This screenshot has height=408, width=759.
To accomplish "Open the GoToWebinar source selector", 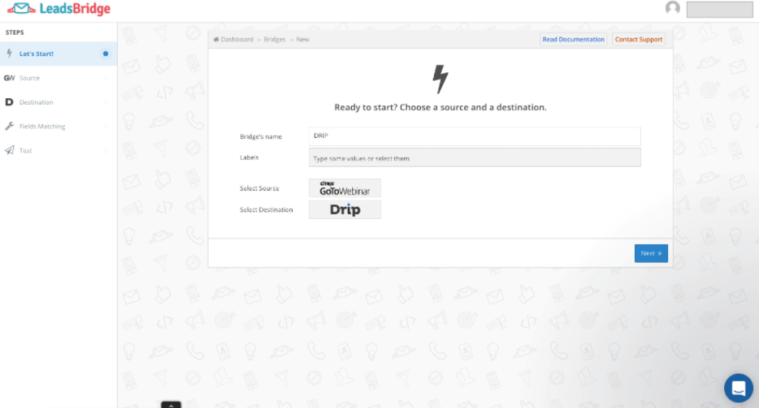I will coord(345,188).
